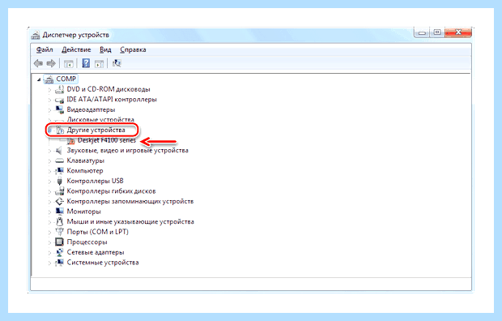Expand the Порты (COM и LPT) node
Screen dimensions: 502x321
(49, 232)
